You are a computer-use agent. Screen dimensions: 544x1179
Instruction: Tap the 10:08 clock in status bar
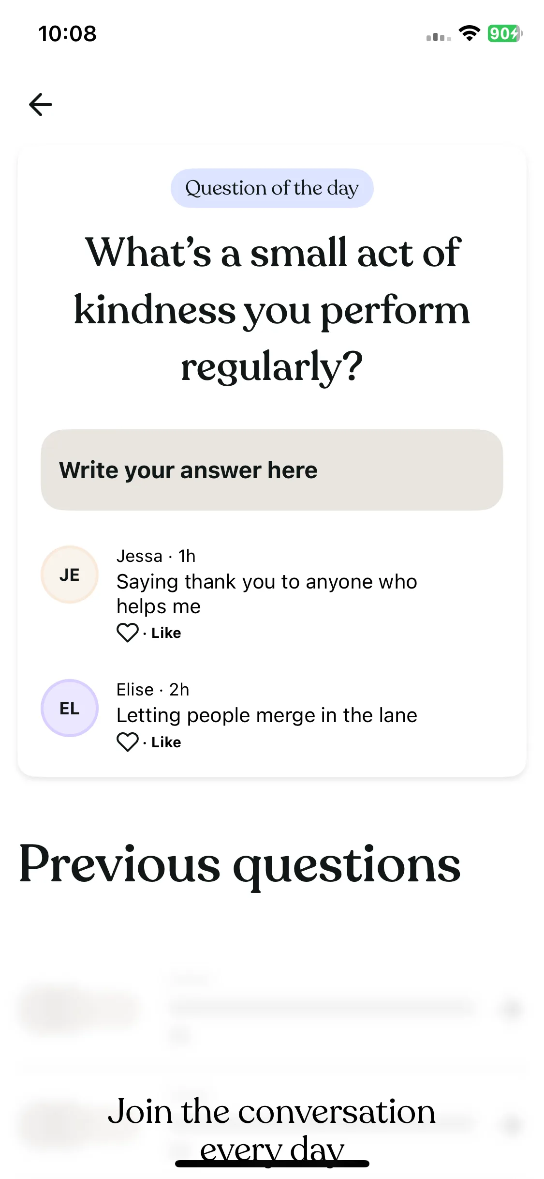tap(68, 34)
